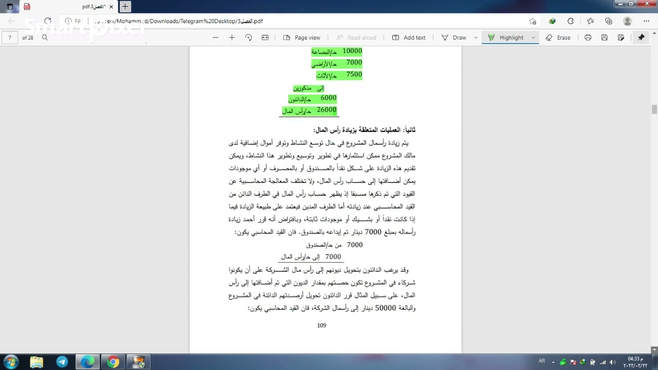Open the Windows Start menu

click(11, 362)
